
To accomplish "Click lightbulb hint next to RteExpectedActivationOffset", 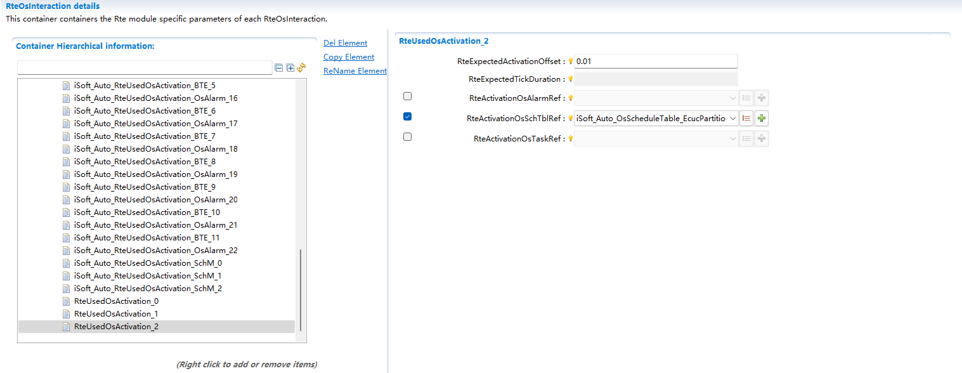I will coord(570,62).
